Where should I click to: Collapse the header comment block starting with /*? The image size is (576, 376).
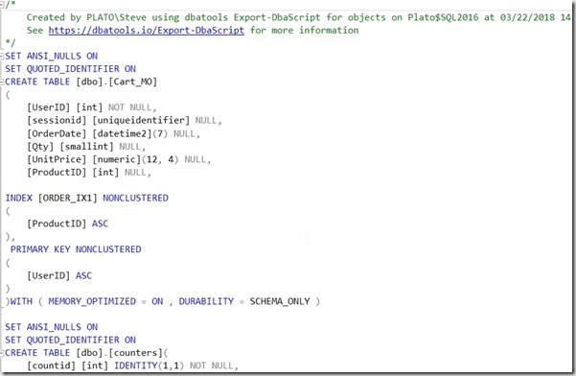click(2, 5)
